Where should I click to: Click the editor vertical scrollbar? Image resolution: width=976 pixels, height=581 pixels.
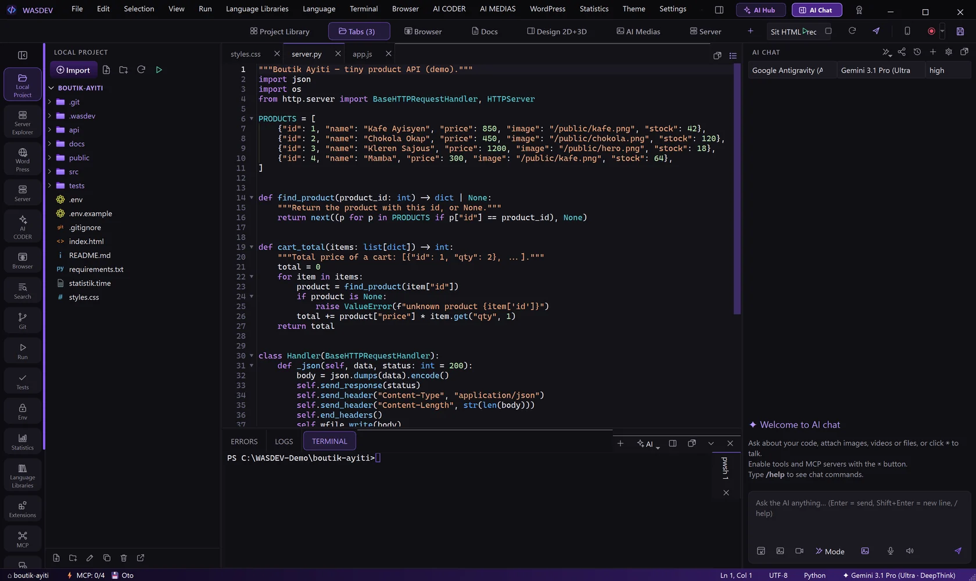pyautogui.click(x=737, y=189)
